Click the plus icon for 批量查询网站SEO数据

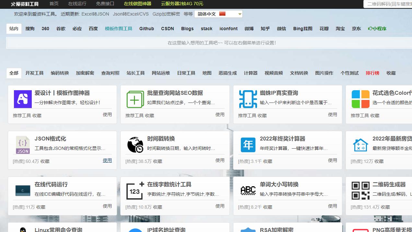135,99
